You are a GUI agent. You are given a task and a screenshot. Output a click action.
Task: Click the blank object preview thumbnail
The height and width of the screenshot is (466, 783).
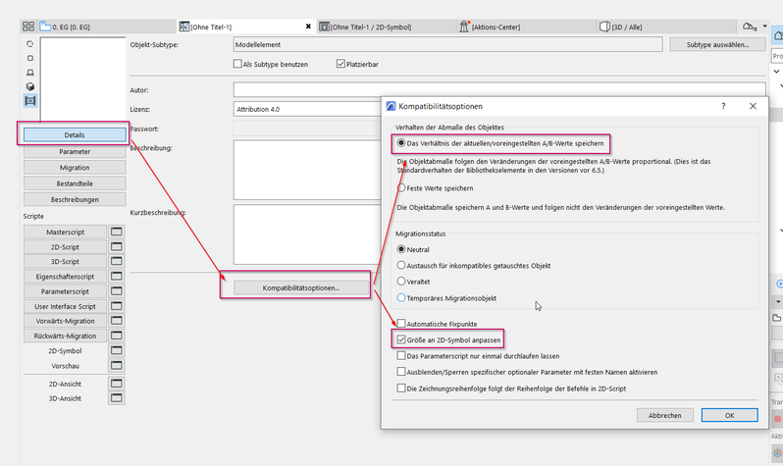click(x=82, y=78)
